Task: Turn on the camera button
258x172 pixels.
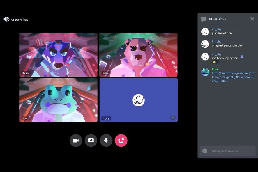Action: 76,141
